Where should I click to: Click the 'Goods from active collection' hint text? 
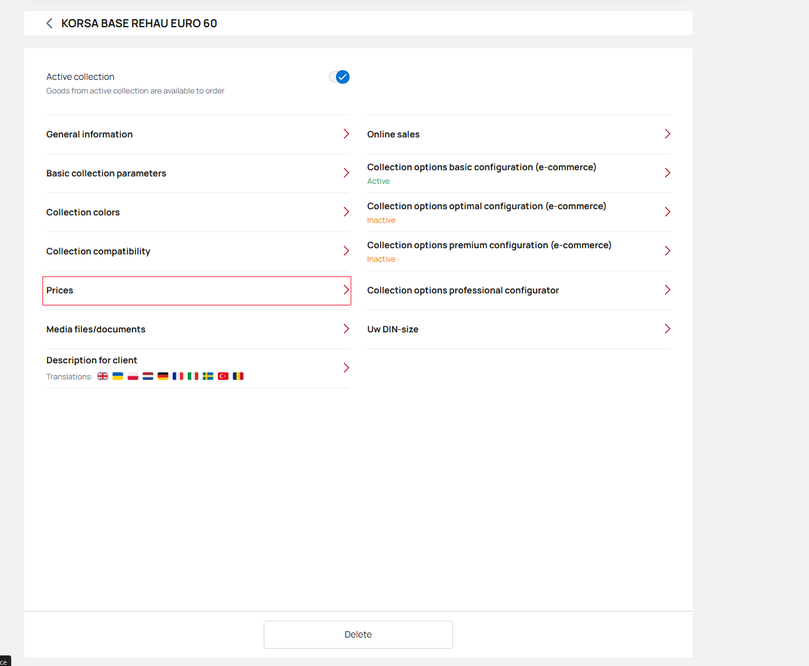tap(136, 91)
